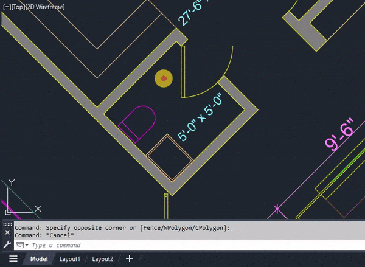Select the 27'-6" dimension text
This screenshot has width=365, height=267.
pos(192,12)
